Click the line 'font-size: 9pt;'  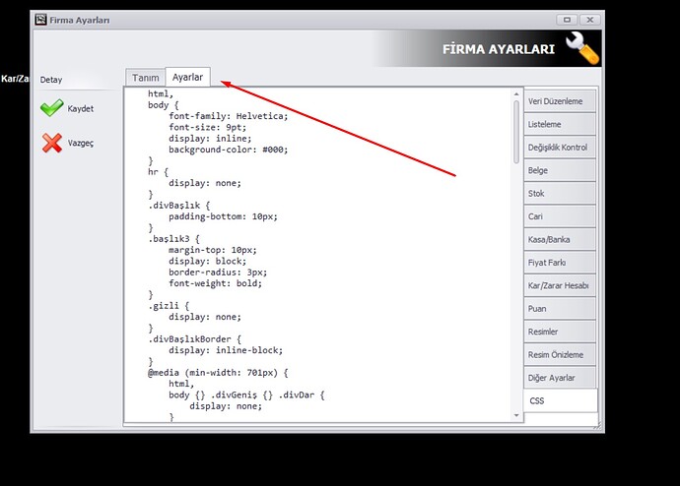(207, 127)
